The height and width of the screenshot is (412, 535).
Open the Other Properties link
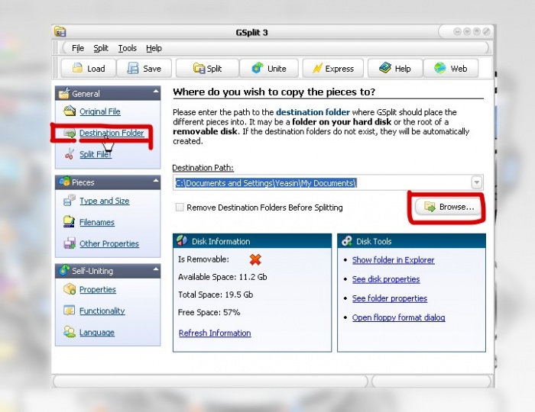(109, 244)
